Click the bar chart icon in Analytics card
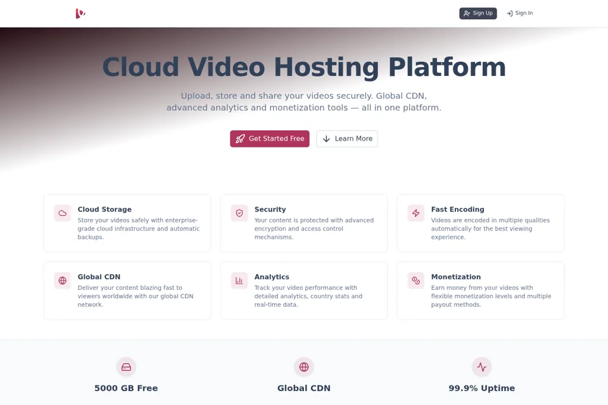The width and height of the screenshot is (608, 405). click(239, 280)
